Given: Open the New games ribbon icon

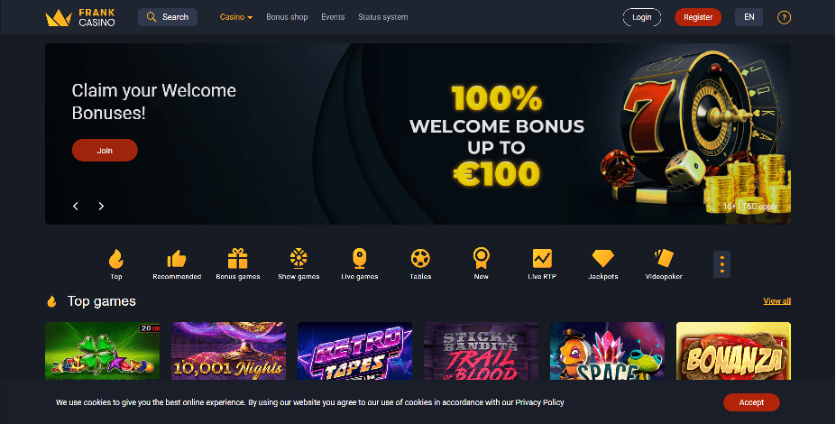Looking at the screenshot, I should [481, 258].
